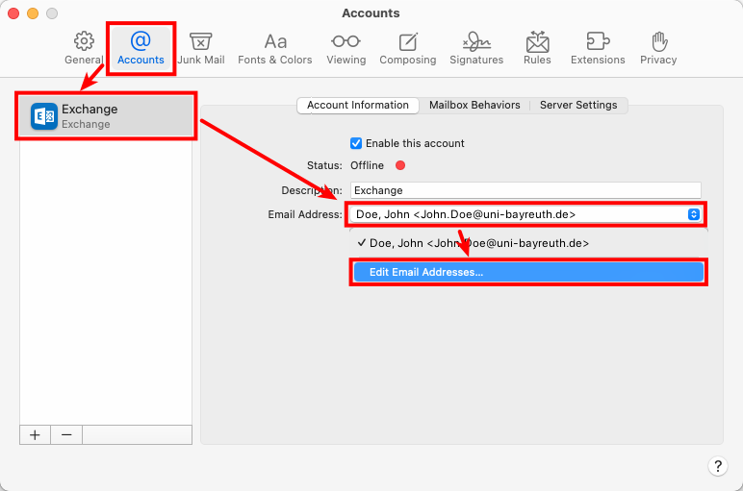
Task: Switch to Server Settings tab
Action: click(x=578, y=106)
